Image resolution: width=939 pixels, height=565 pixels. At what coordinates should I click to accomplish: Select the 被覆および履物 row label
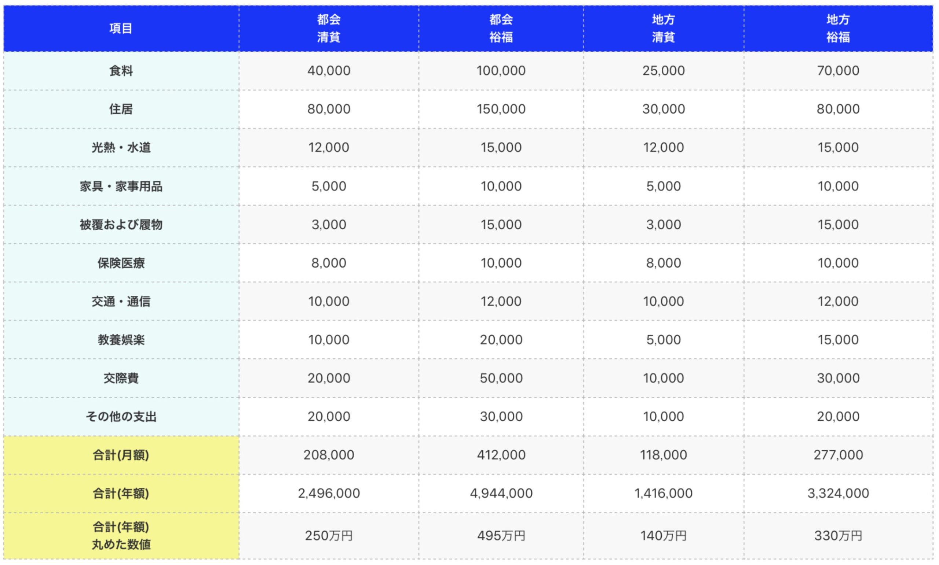pos(121,225)
